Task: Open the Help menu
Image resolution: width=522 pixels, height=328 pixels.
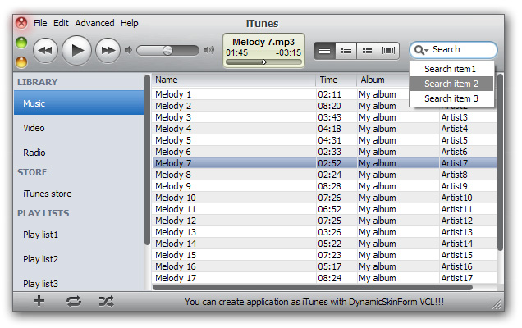Action: 129,23
